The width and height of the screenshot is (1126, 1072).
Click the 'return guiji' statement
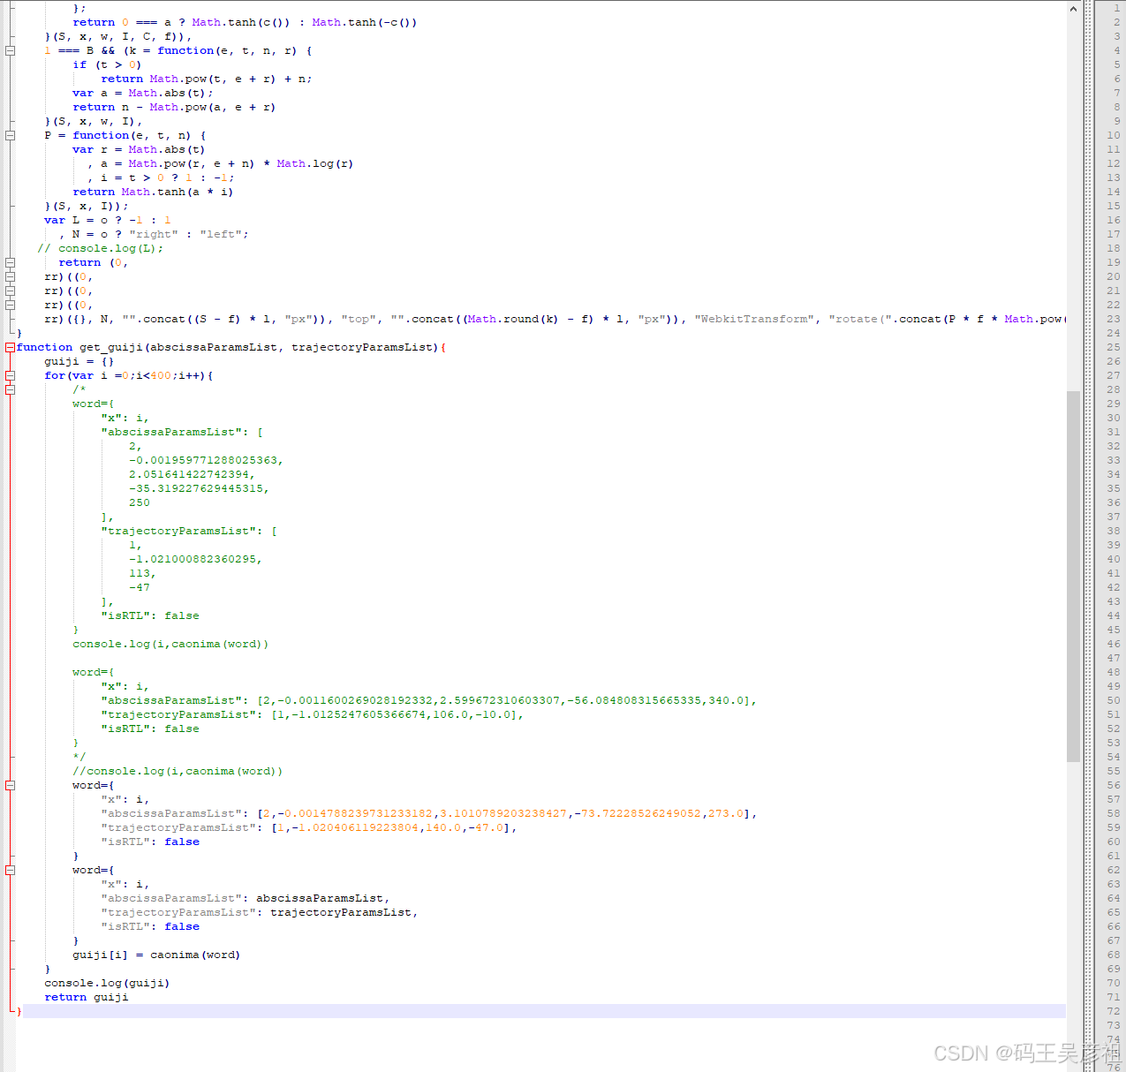tap(87, 997)
